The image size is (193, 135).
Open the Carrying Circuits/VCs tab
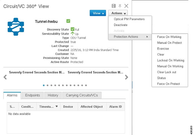[82, 95]
